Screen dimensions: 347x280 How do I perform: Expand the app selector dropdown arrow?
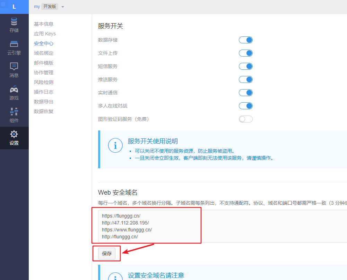tap(63, 7)
